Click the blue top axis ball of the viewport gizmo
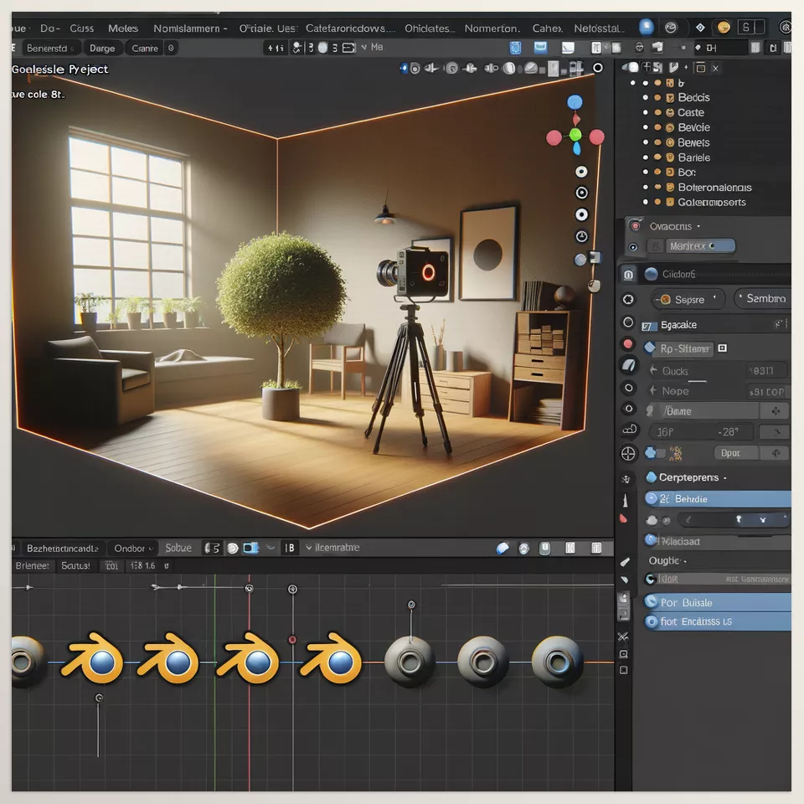Image resolution: width=804 pixels, height=804 pixels. tap(575, 102)
